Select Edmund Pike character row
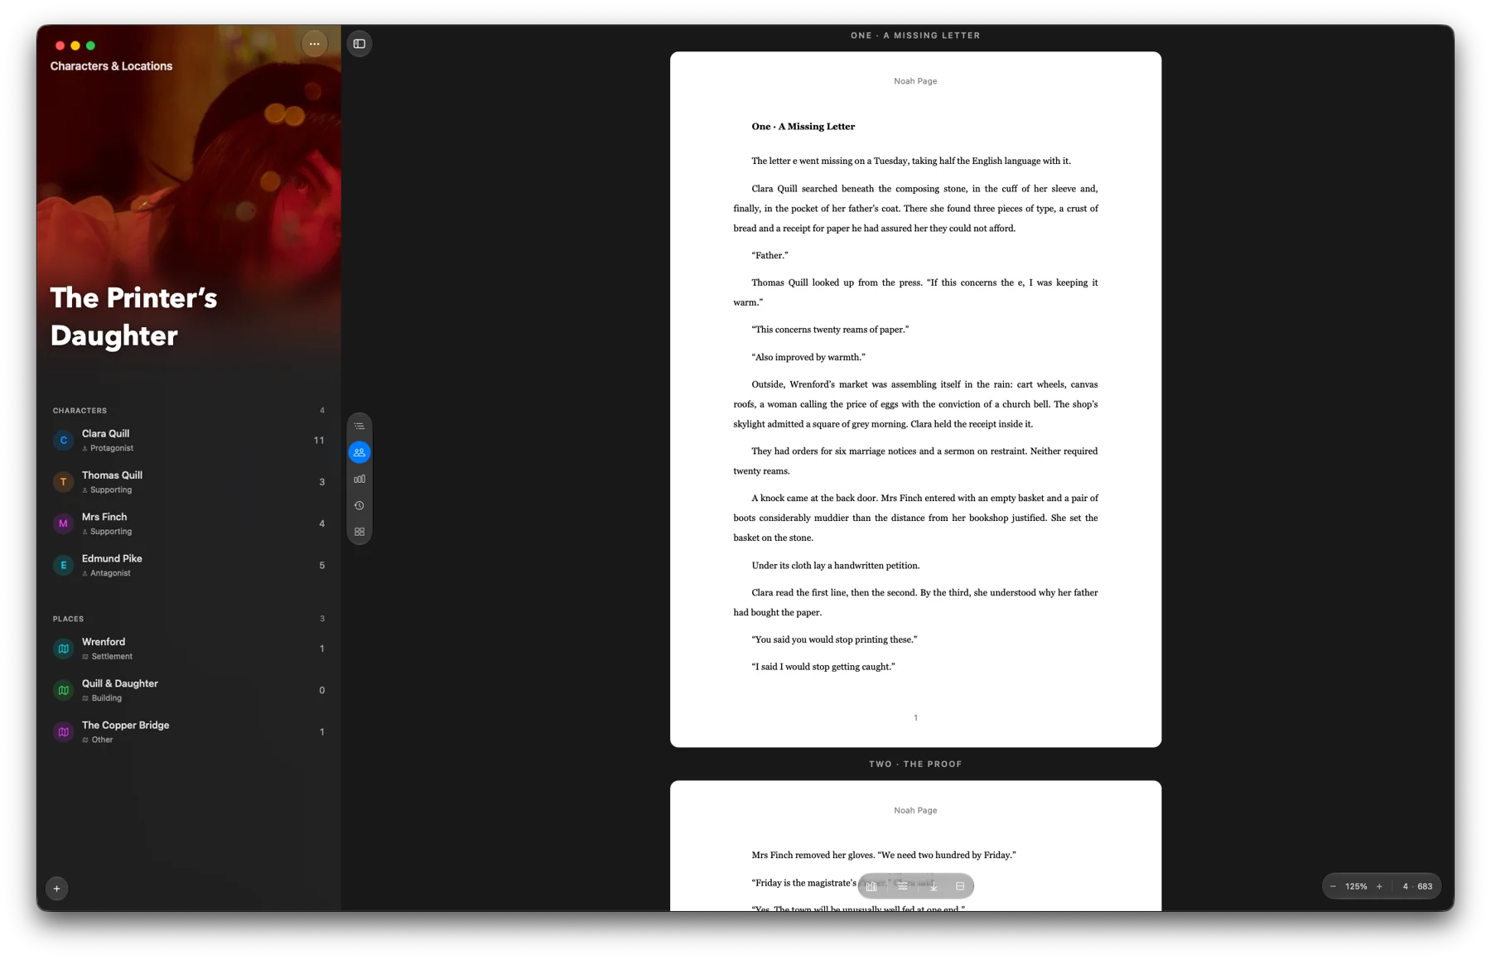Image resolution: width=1491 pixels, height=960 pixels. [x=189, y=565]
